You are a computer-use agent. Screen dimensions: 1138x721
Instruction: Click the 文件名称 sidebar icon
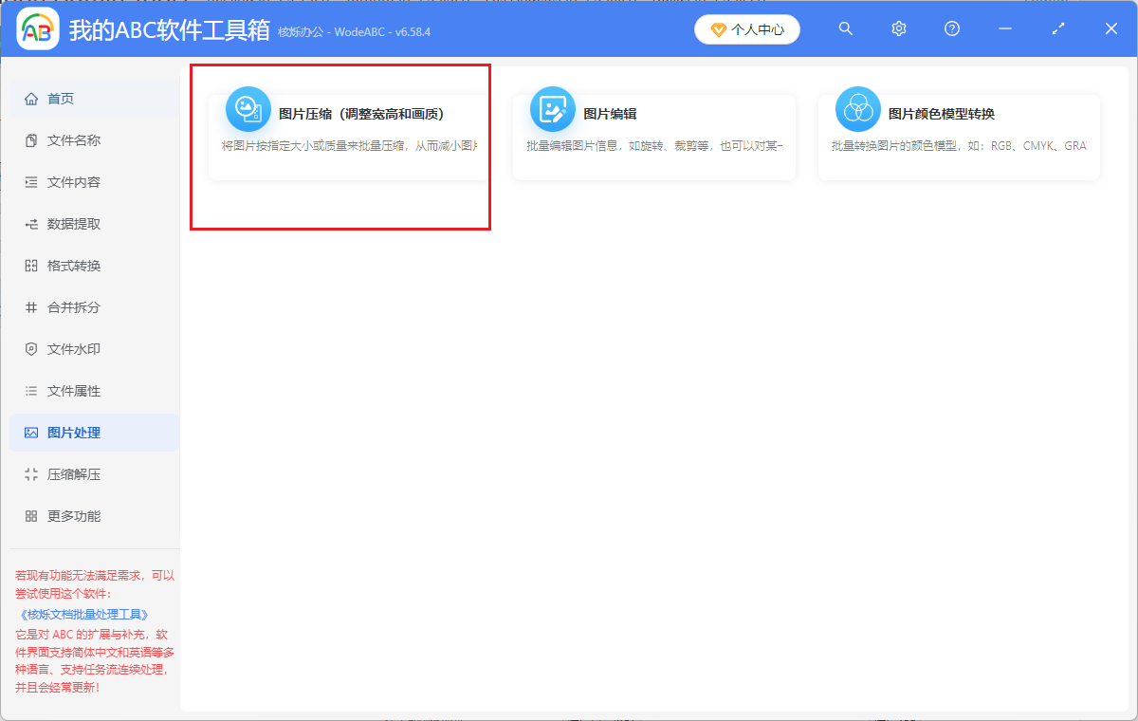[x=32, y=139]
